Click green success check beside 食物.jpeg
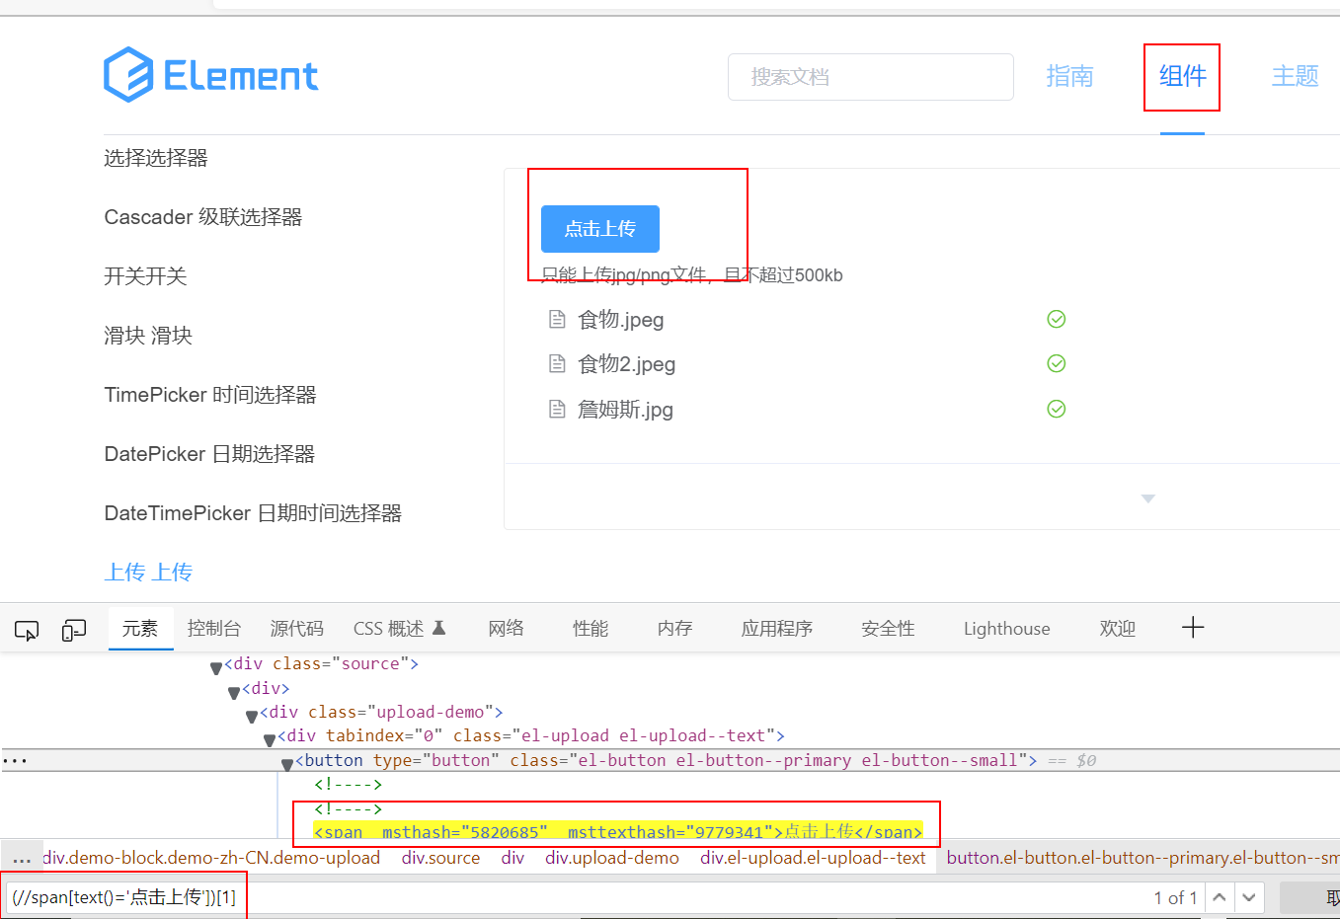The image size is (1340, 919). [1056, 318]
